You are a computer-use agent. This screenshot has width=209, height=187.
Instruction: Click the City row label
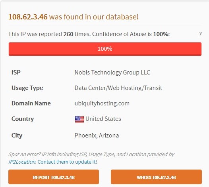pyautogui.click(x=17, y=136)
